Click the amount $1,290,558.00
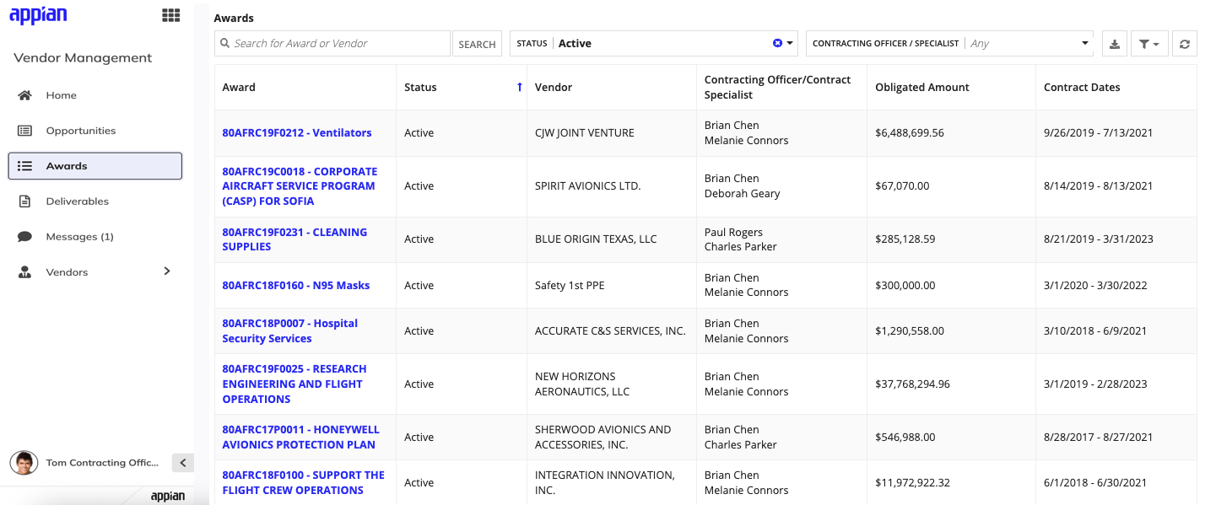Viewport: 1216px width, 505px height. [x=910, y=331]
